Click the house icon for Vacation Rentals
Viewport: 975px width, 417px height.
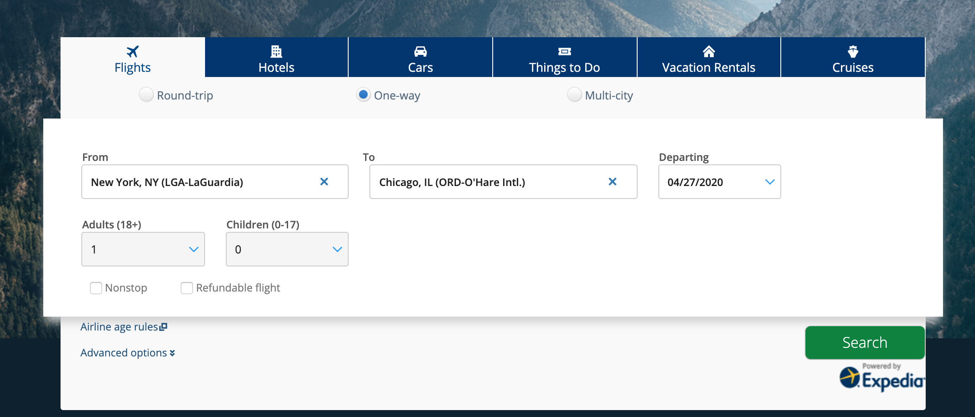tap(709, 51)
